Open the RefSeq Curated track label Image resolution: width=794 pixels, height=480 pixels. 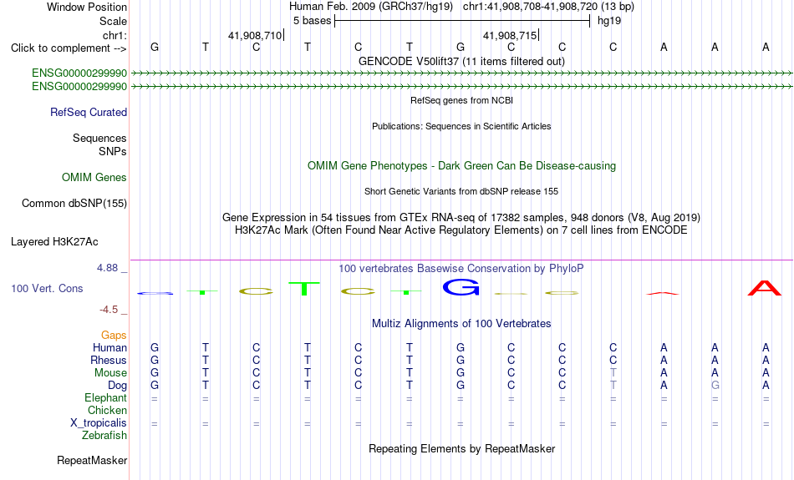(x=88, y=113)
